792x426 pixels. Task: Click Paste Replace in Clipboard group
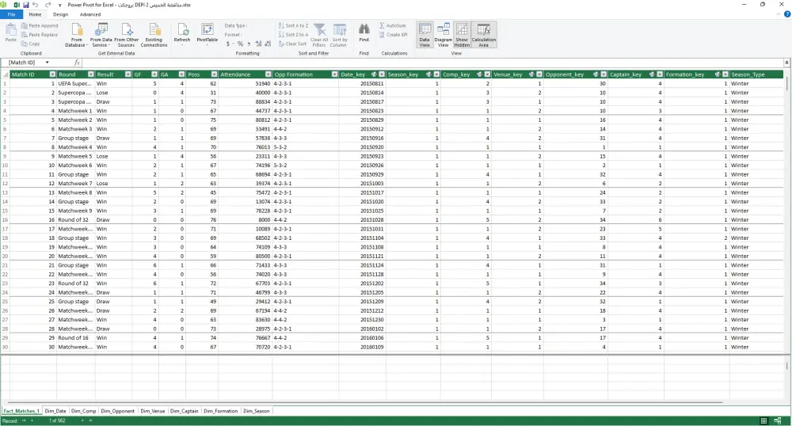coord(40,35)
